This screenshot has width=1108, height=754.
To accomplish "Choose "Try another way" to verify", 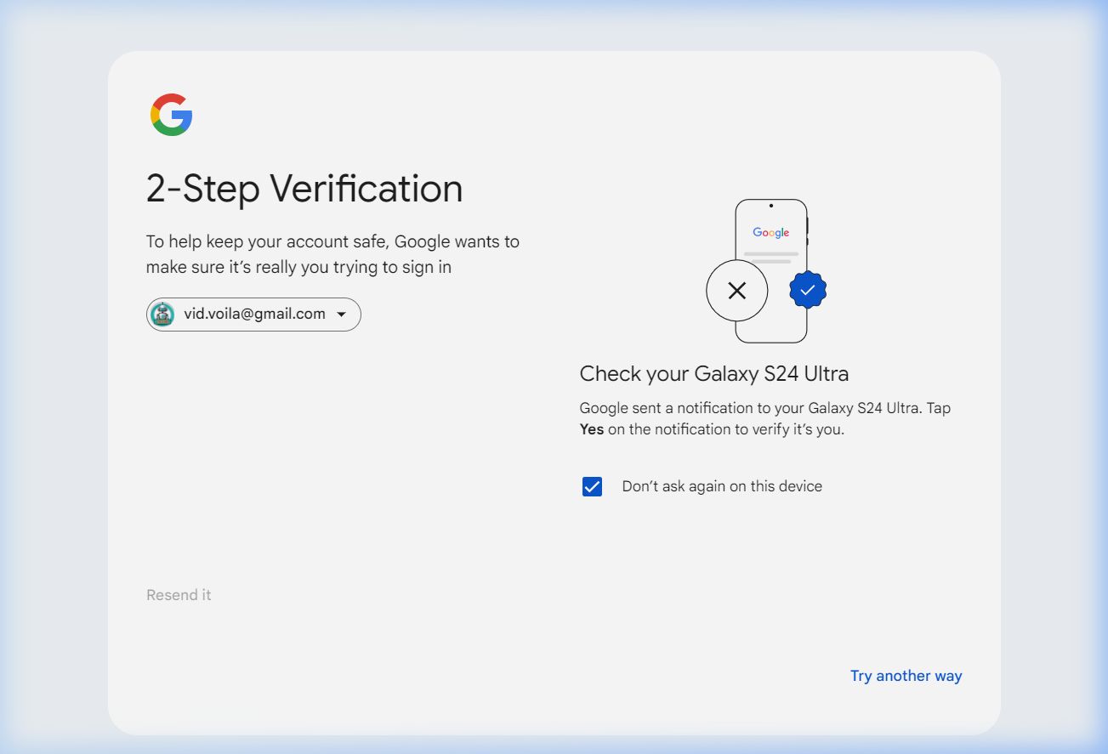I will coord(906,676).
